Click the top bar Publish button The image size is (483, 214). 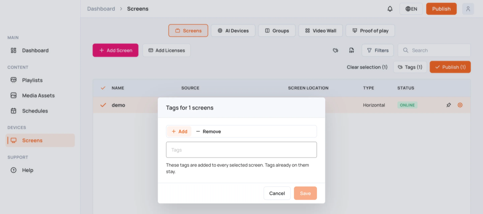[441, 9]
